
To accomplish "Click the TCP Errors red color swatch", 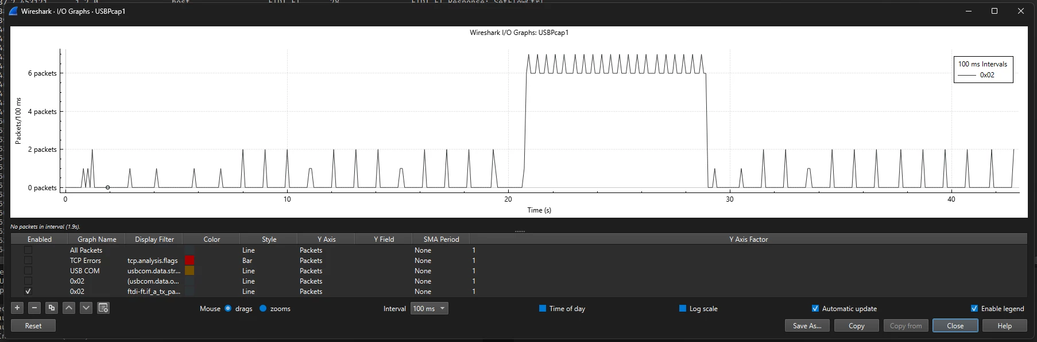I will (x=189, y=261).
